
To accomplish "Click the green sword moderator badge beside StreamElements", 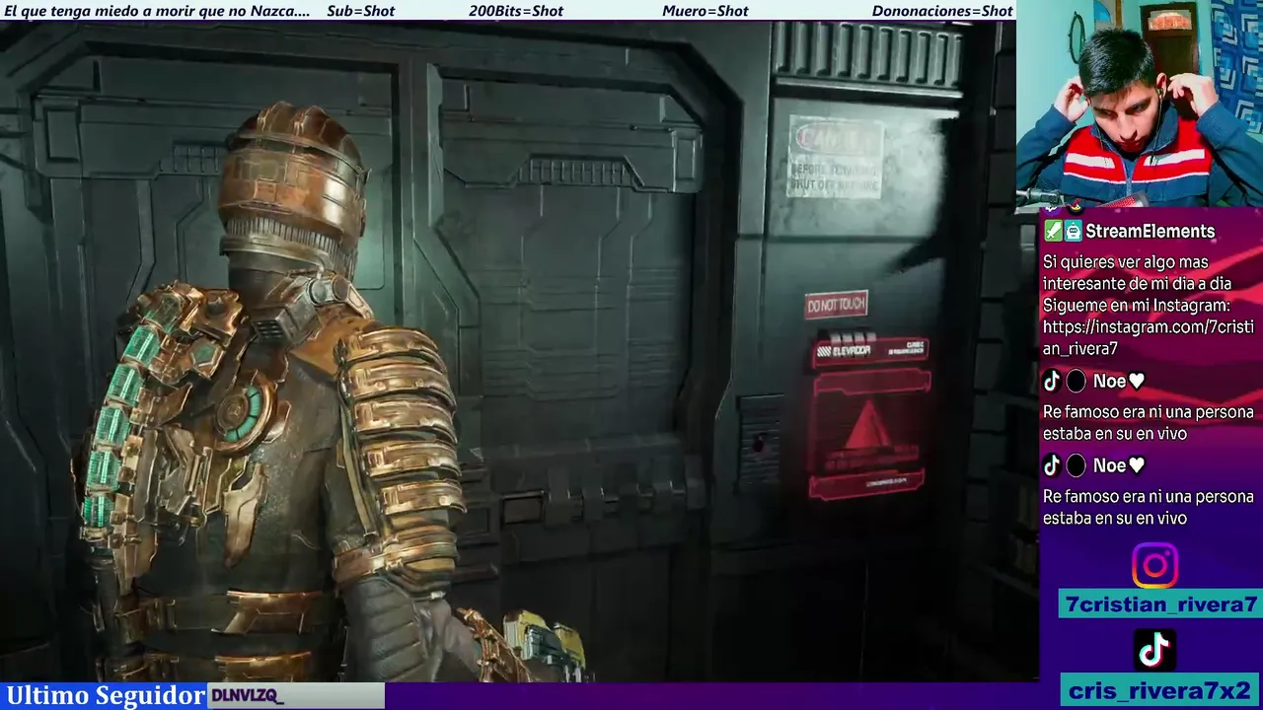I will (1053, 231).
